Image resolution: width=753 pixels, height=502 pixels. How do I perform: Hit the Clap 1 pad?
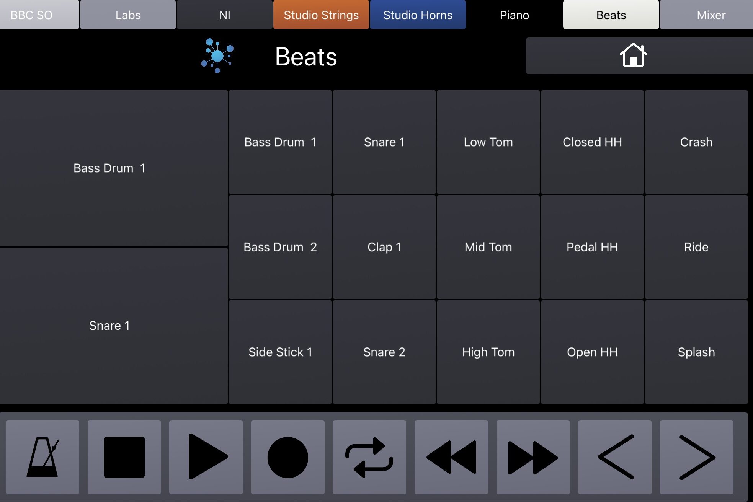(384, 247)
